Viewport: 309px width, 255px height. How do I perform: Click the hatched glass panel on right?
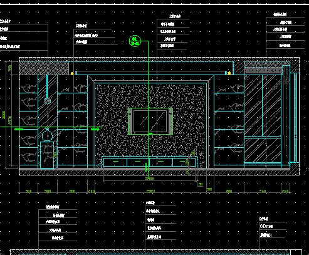[x=263, y=118]
